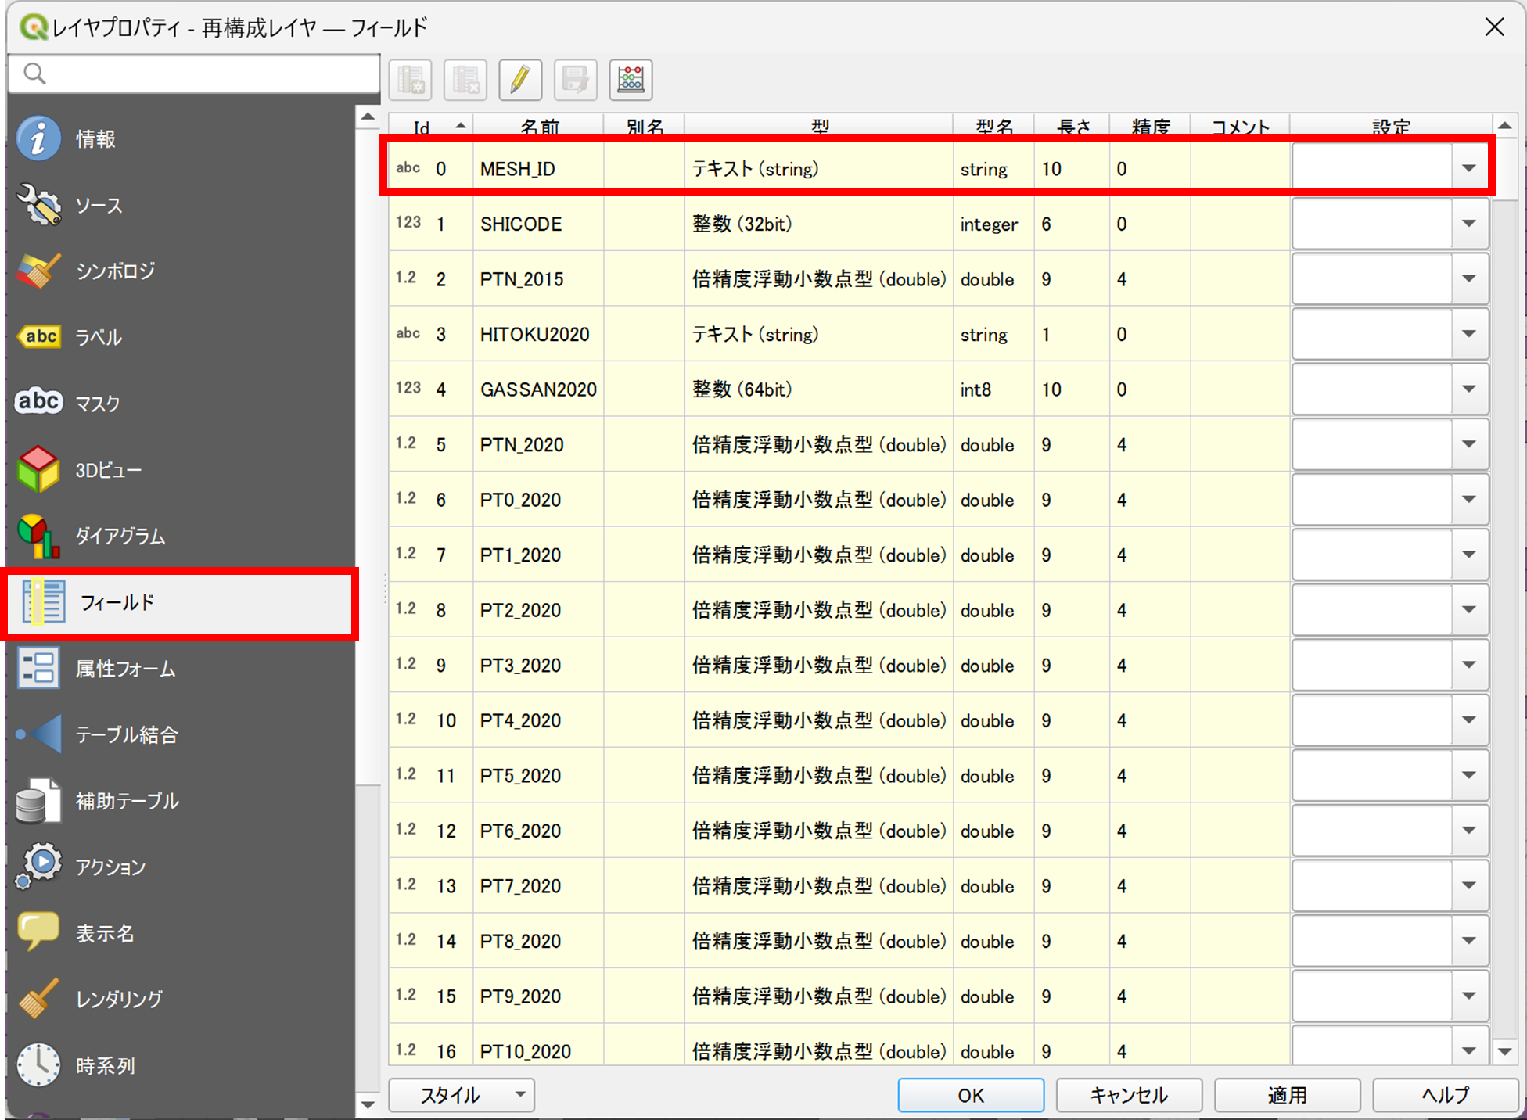Open the シンボロジ symbology section
1527x1120 pixels.
(115, 271)
